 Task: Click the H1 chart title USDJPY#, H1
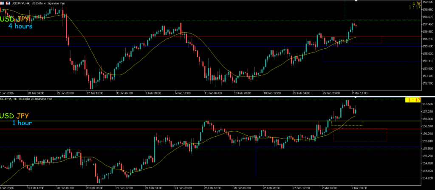(13, 99)
